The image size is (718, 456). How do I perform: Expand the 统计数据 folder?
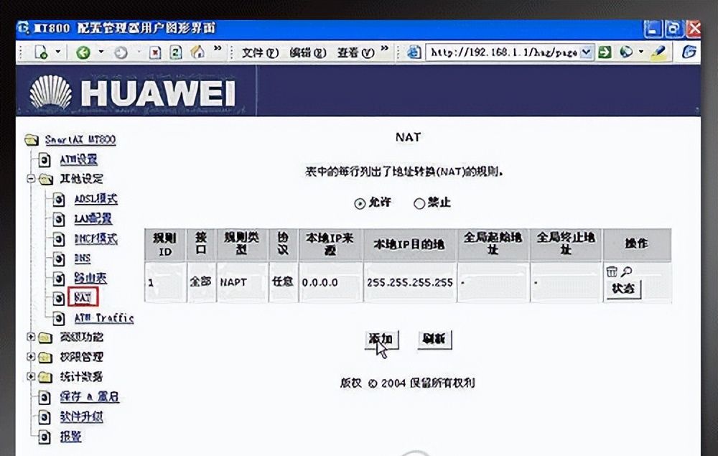pyautogui.click(x=31, y=376)
